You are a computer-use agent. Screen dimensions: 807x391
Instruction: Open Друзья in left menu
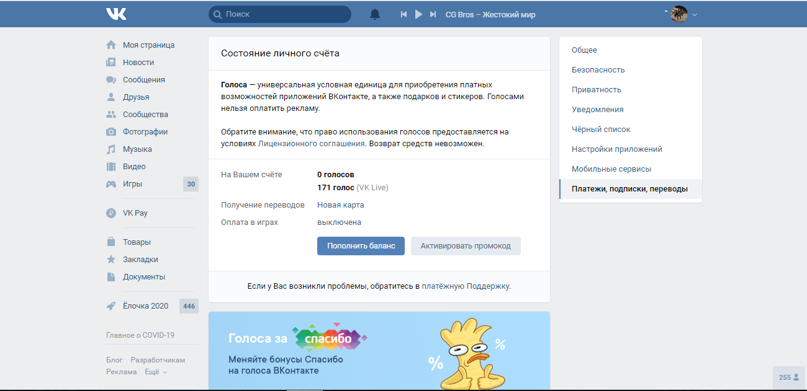(136, 97)
